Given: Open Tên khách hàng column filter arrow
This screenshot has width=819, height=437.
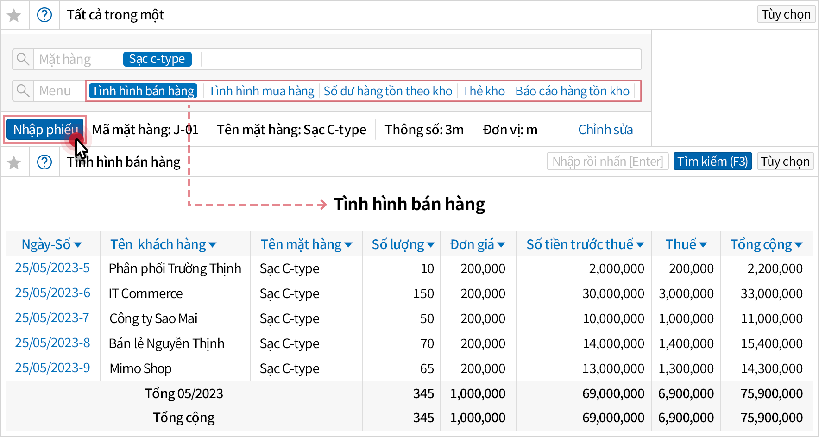Looking at the screenshot, I should (213, 245).
